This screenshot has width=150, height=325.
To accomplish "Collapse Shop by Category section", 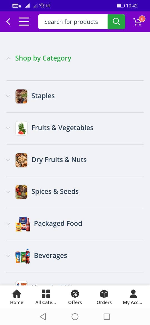I will point(8,58).
